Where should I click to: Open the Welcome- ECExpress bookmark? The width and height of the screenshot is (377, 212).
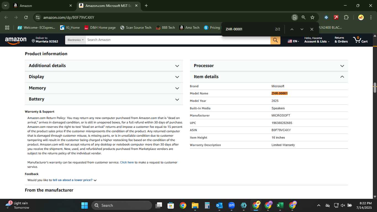36,28
